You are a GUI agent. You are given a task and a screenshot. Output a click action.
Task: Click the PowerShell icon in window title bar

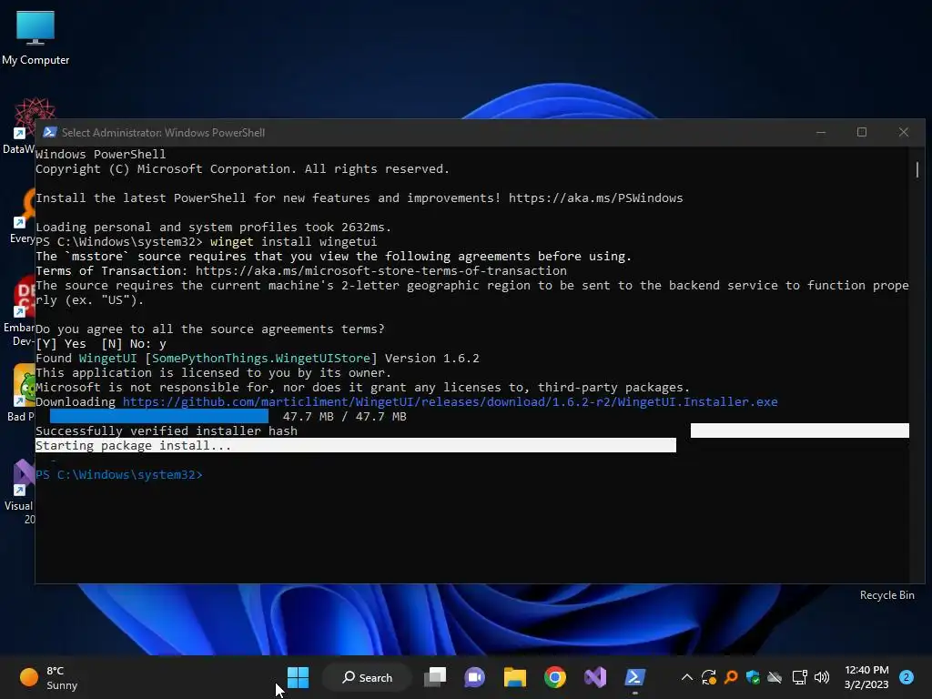tap(50, 133)
